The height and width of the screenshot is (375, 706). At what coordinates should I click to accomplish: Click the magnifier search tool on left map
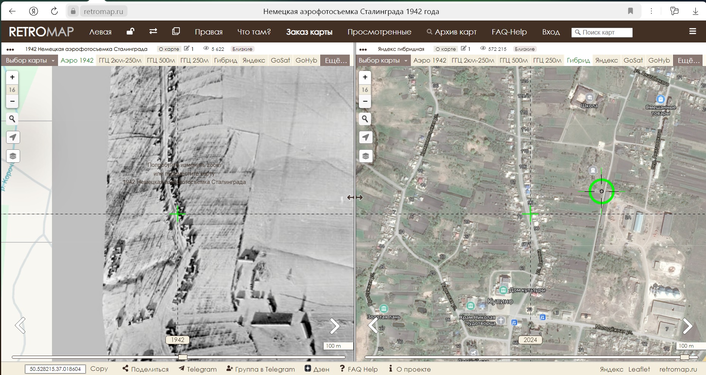click(x=12, y=119)
